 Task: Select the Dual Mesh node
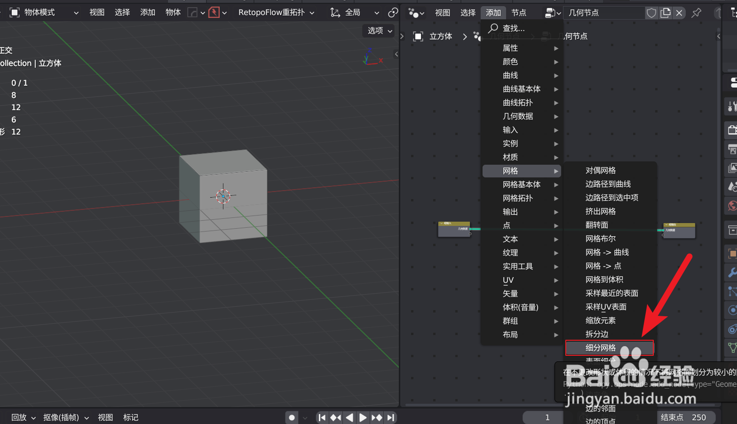[x=610, y=170]
